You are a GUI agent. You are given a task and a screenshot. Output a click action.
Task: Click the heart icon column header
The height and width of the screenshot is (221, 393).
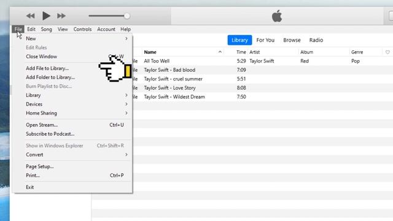coord(387,52)
